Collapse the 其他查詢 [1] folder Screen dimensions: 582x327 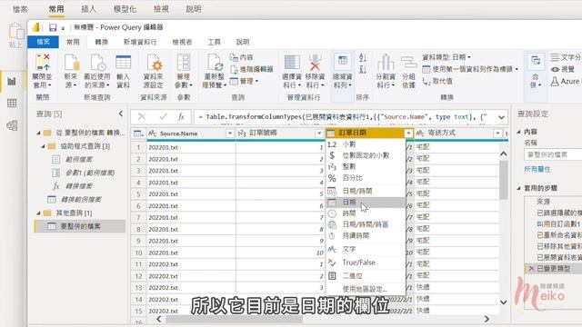(38, 213)
